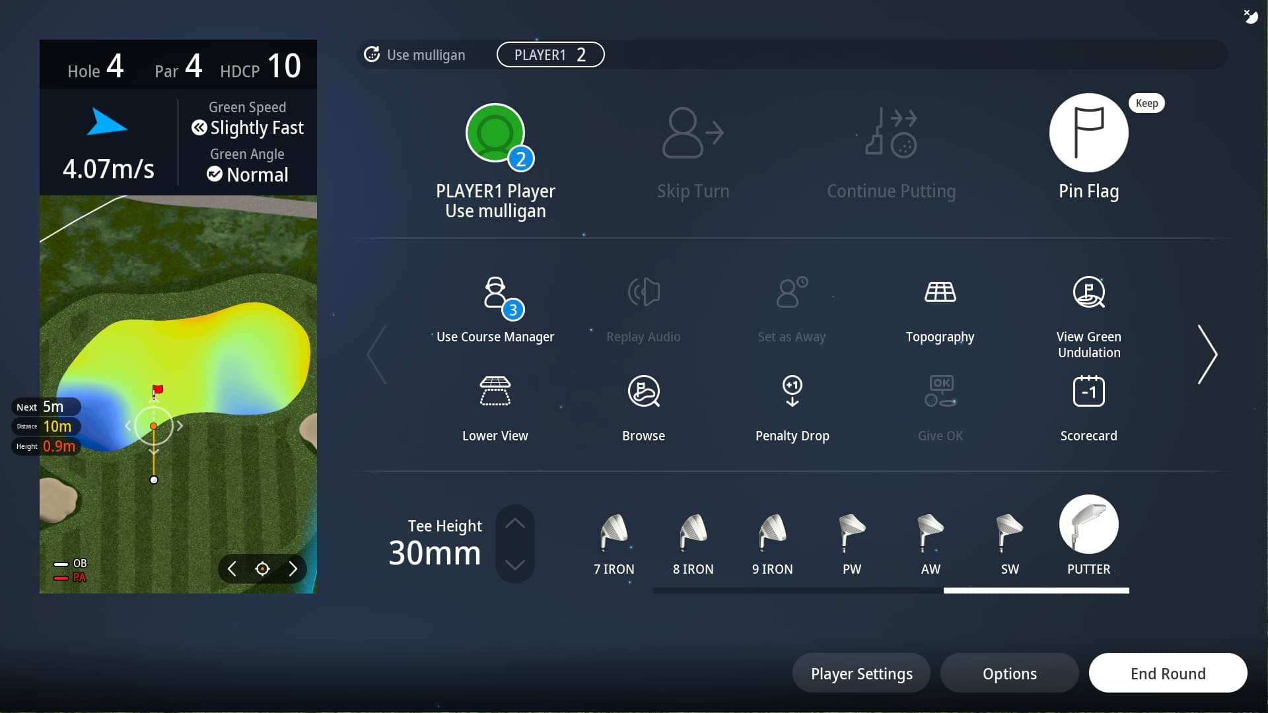Select the PLAYER1 tab
Image resolution: width=1268 pixels, height=713 pixels.
[550, 55]
